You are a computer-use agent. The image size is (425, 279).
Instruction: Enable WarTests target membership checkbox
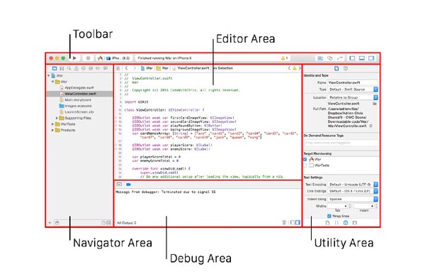point(305,165)
